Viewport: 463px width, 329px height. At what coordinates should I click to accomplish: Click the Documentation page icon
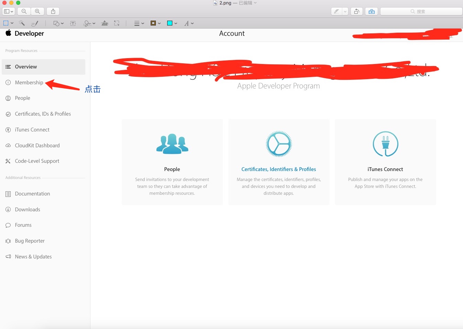8,194
